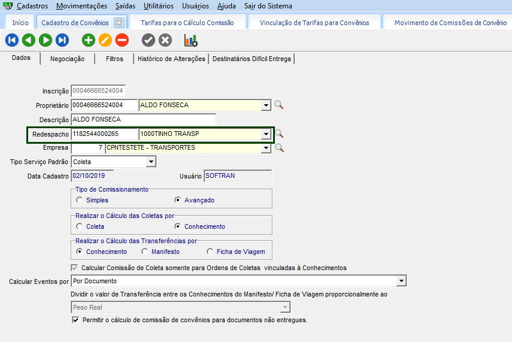Select Avançado commission type
Viewport: 512px width, 342px height.
pos(177,200)
